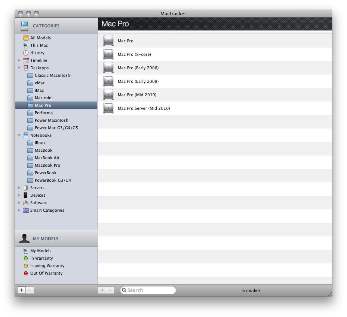This screenshot has width=347, height=317.
Task: Open the PowerBook G3/G4 category
Action: (56, 180)
